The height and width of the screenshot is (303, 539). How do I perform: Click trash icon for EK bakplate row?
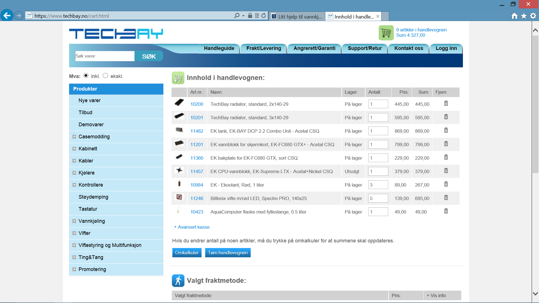446,157
